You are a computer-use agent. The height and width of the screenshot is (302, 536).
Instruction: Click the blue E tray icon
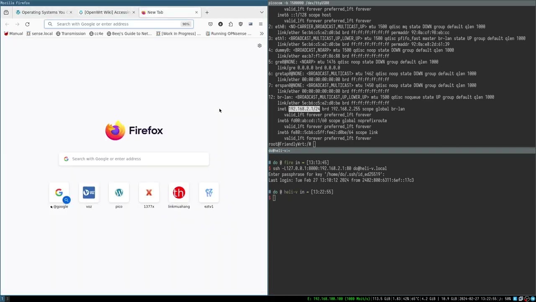tap(515, 299)
